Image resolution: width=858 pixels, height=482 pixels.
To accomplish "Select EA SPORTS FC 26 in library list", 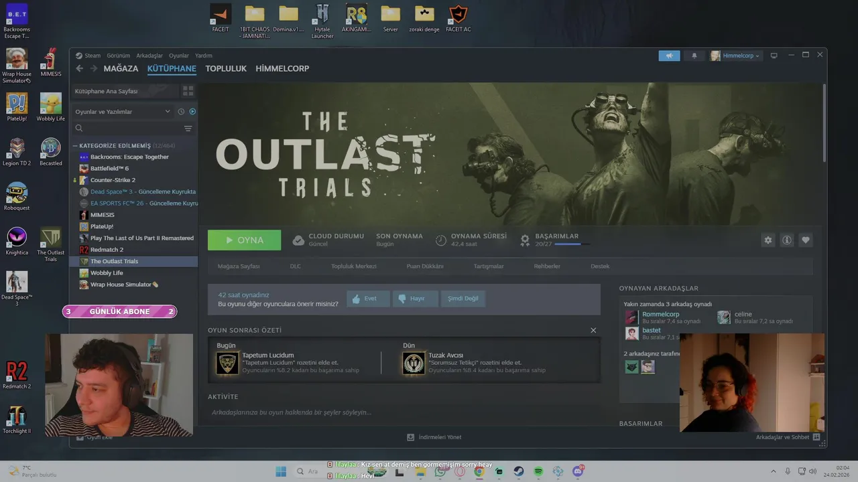I will pos(134,203).
